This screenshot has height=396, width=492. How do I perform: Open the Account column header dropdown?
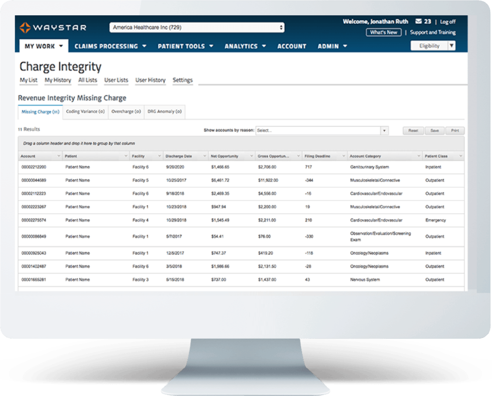tap(59, 156)
